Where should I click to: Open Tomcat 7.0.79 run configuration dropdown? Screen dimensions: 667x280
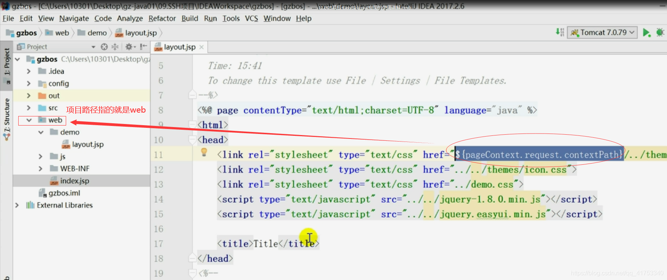point(602,32)
